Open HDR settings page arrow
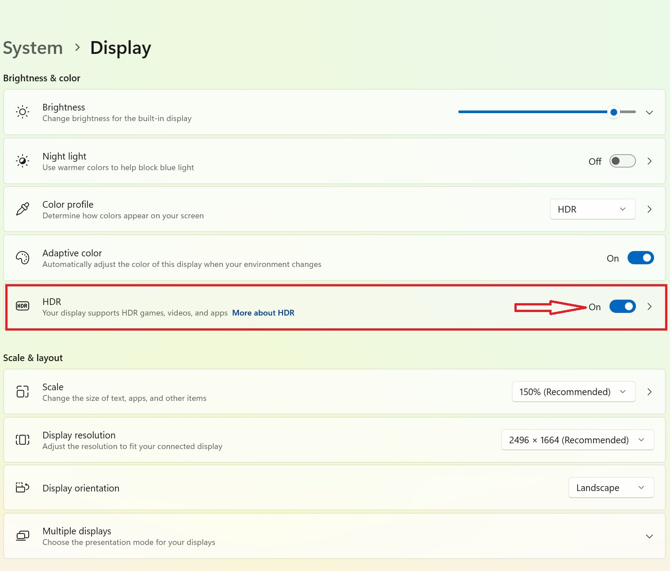This screenshot has height=571, width=670. [x=649, y=306]
